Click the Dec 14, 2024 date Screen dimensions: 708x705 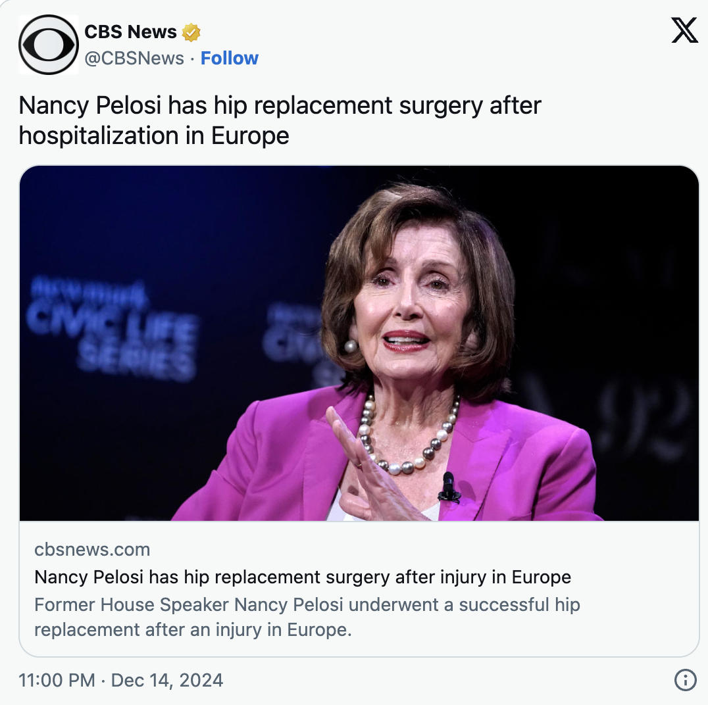tap(167, 680)
